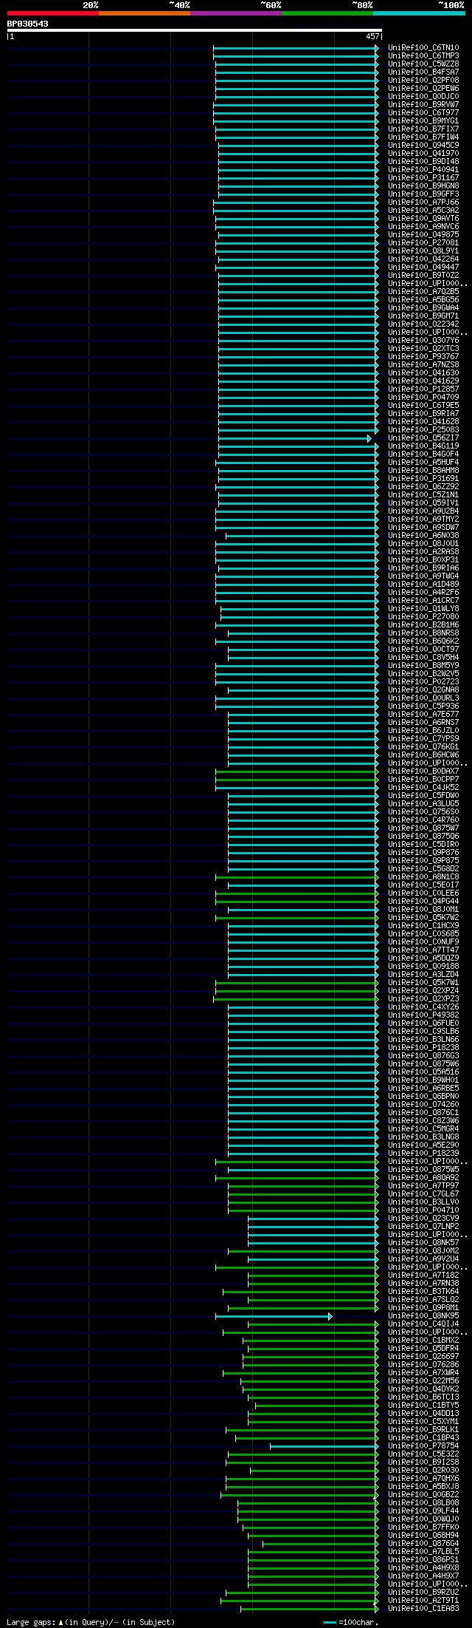
Task: Select the hit UniRef100_P93767
Action: pos(423,356)
